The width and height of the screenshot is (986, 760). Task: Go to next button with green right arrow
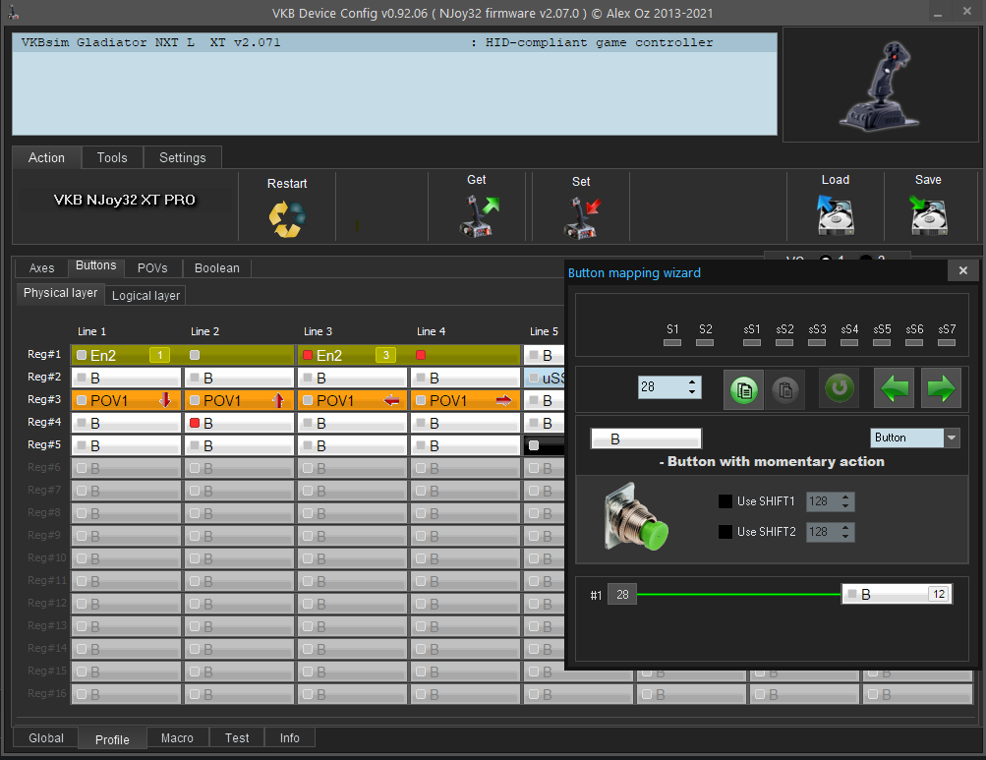[941, 388]
